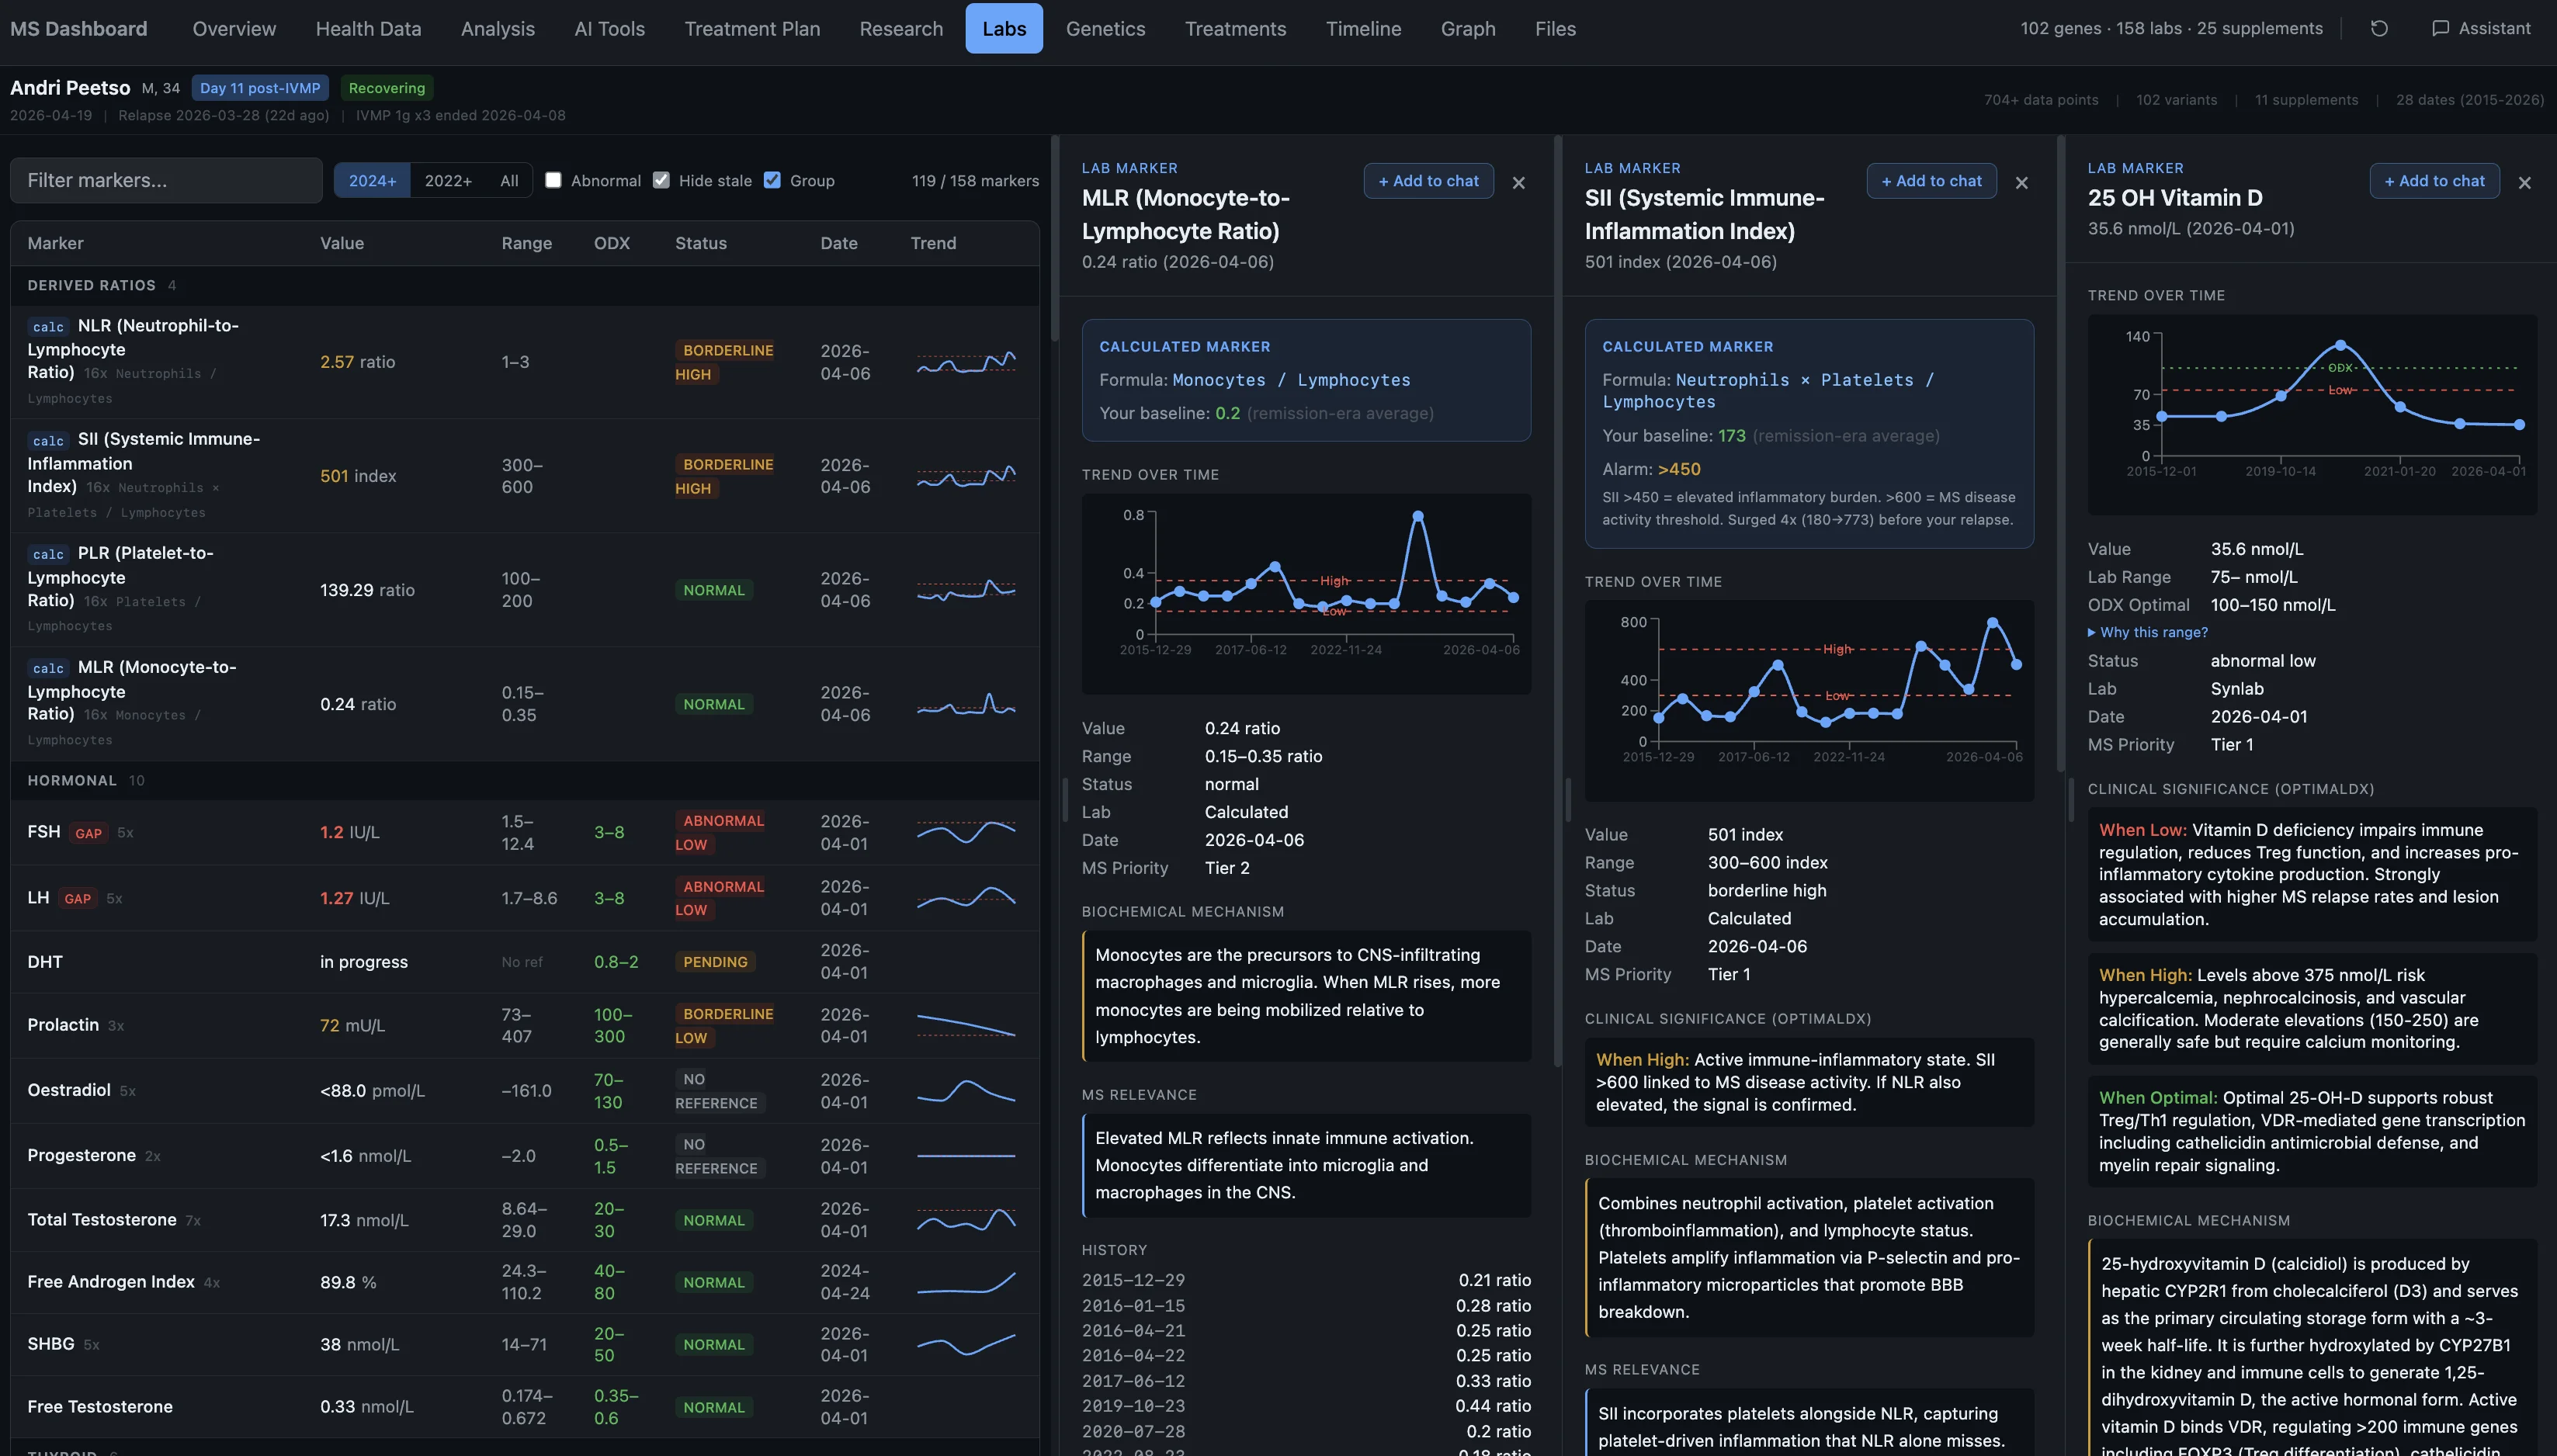The image size is (2557, 1456).
Task: Open the Treatment Plan tab
Action: tap(752, 29)
